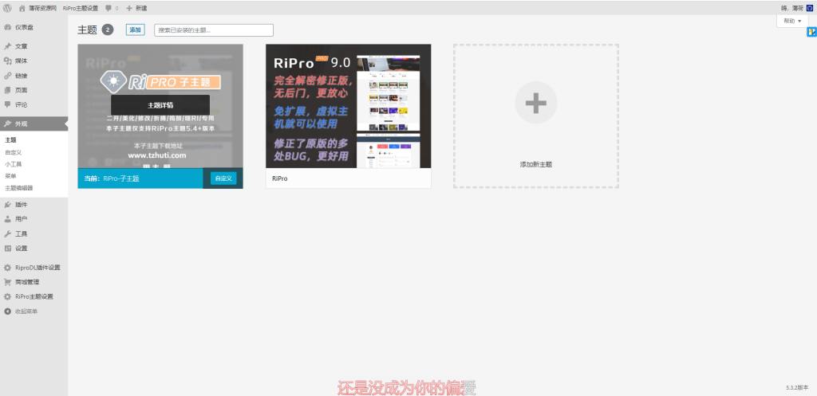
Task: Click the 设置 settings icon
Action: [7, 249]
